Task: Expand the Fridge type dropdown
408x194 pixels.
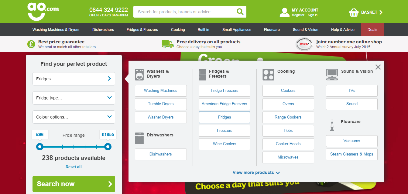Action: (x=74, y=98)
